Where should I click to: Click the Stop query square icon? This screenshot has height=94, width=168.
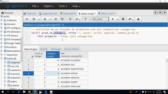123,19
